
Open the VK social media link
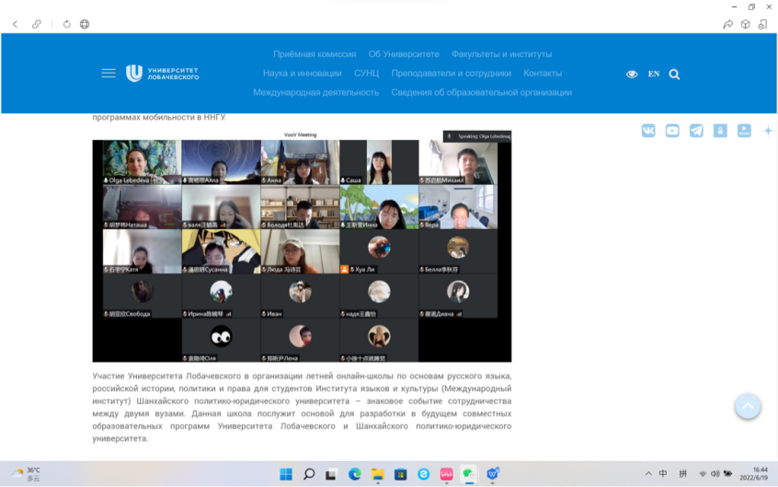(x=648, y=131)
